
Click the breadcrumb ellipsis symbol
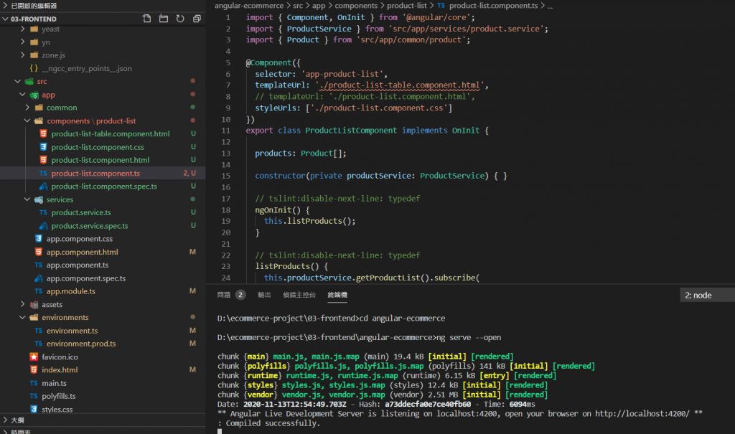[x=550, y=6]
